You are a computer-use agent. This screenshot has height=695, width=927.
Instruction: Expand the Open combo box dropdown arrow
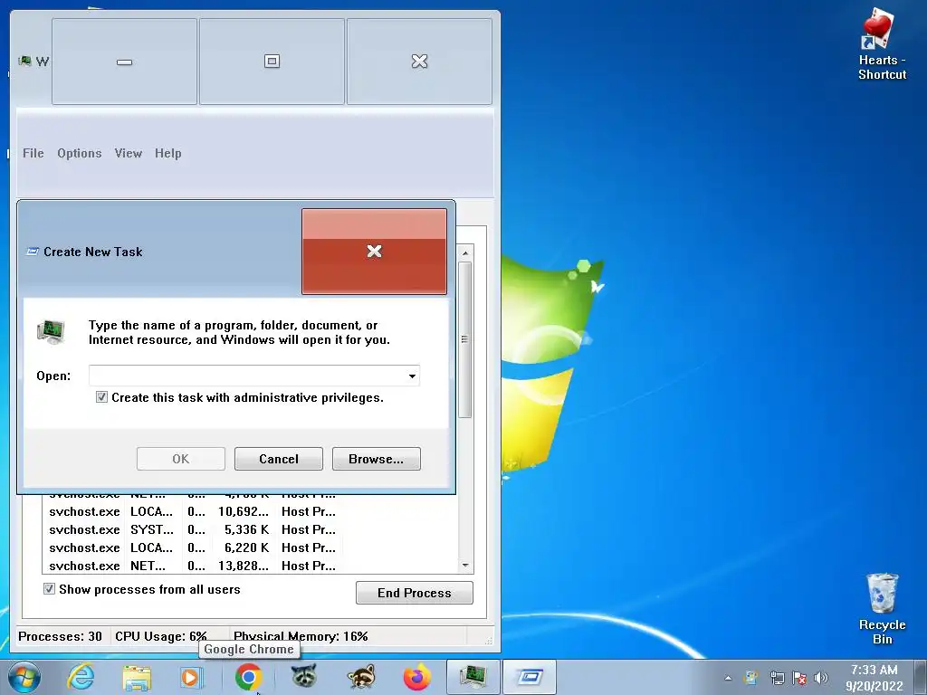click(x=412, y=376)
